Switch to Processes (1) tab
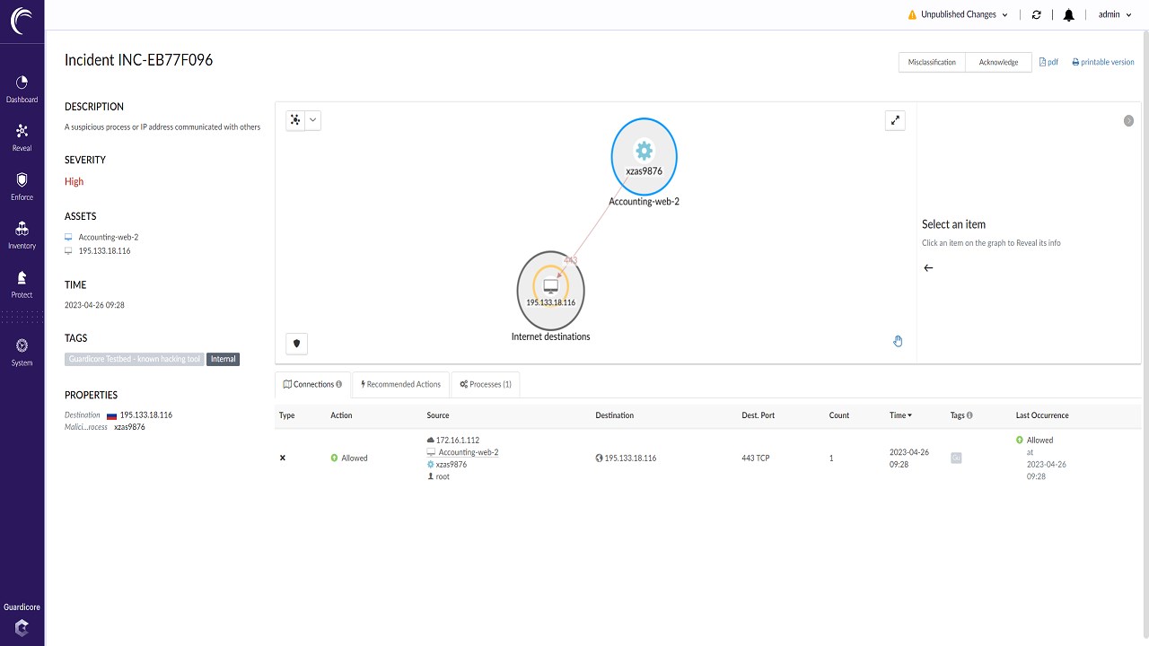The image size is (1149, 646). click(486, 384)
